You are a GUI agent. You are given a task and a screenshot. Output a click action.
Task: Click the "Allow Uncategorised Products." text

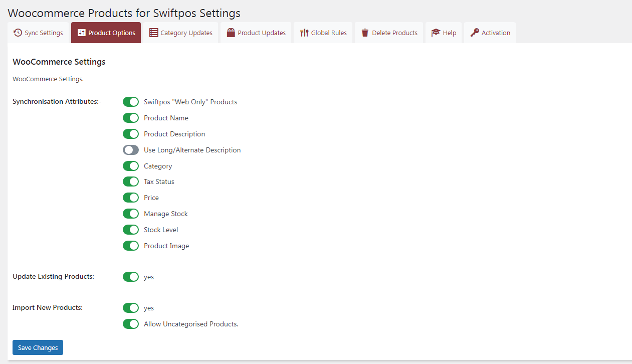(191, 324)
